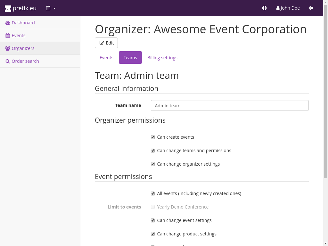Screen dimensions: 328x246
Task: Open the calendar event switcher dropdown
Action: point(51,8)
